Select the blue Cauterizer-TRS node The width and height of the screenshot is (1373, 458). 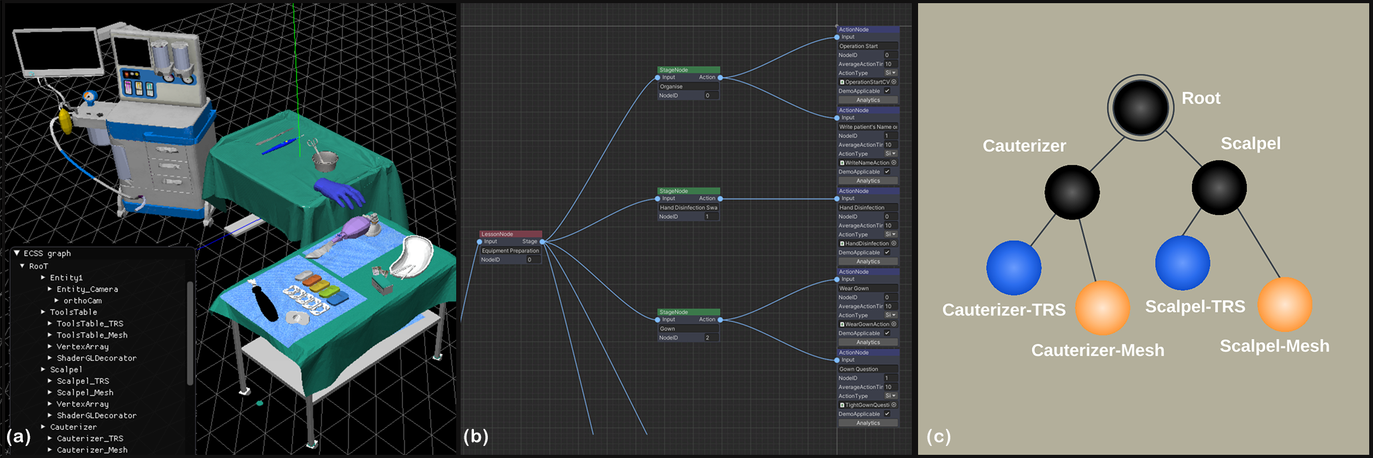click(1014, 268)
